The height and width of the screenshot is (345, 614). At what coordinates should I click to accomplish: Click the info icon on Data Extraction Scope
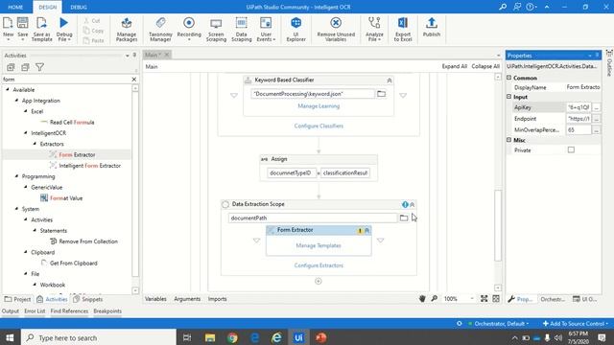405,204
